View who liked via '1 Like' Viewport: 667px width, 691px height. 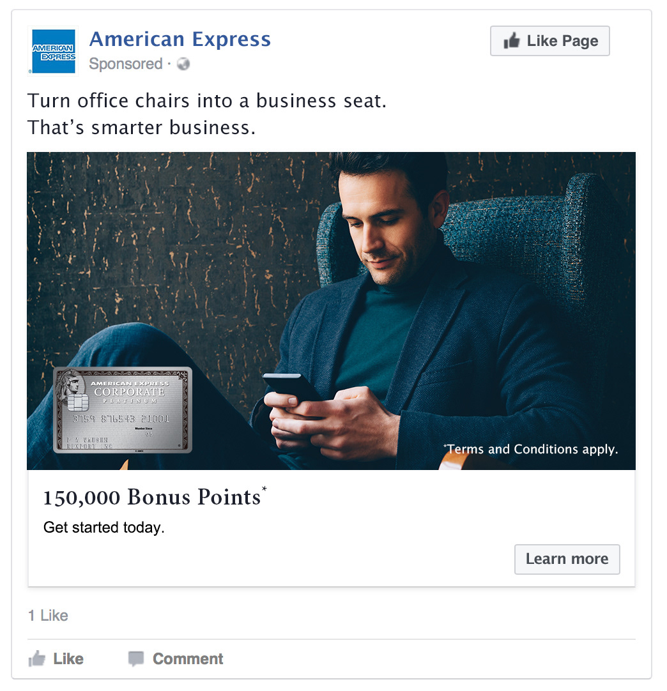point(48,616)
